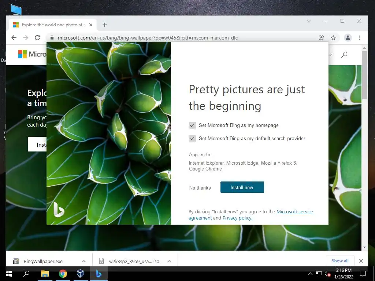Open VirtualBox cube icon on taskbar
The image size is (375, 281).
point(80,274)
